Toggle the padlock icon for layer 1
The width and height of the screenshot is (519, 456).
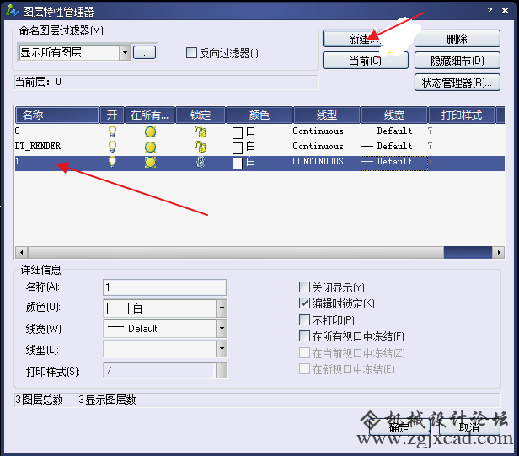coord(201,162)
